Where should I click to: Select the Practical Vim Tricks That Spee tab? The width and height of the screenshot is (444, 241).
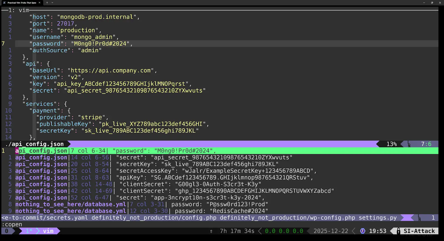click(22, 2)
